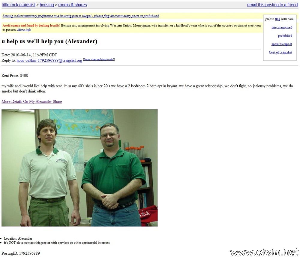Click the flag link in the flagging box
The height and width of the screenshot is (257, 300).
[x=277, y=19]
